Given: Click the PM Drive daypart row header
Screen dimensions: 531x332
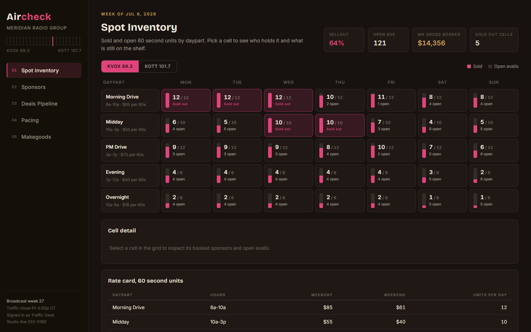Looking at the screenshot, I should pos(130,151).
